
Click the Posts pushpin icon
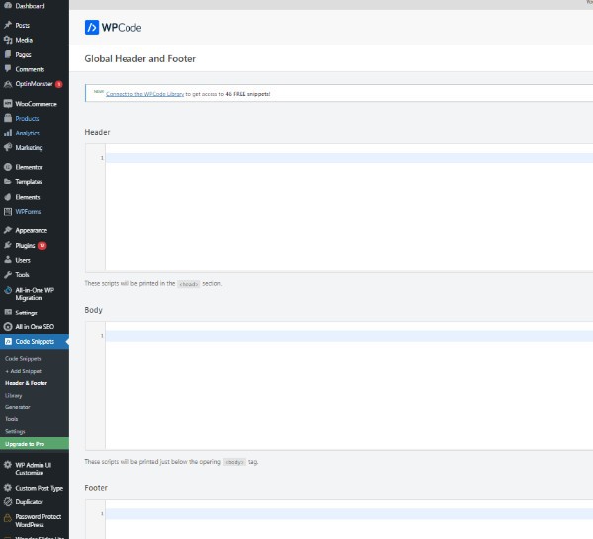click(8, 25)
